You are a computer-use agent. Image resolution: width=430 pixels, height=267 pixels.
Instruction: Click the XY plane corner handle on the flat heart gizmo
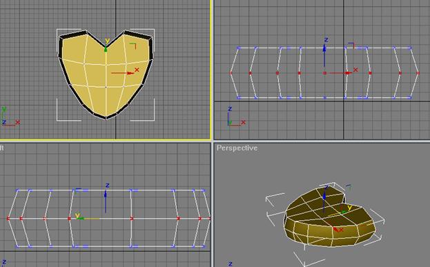pyautogui.click(x=133, y=46)
